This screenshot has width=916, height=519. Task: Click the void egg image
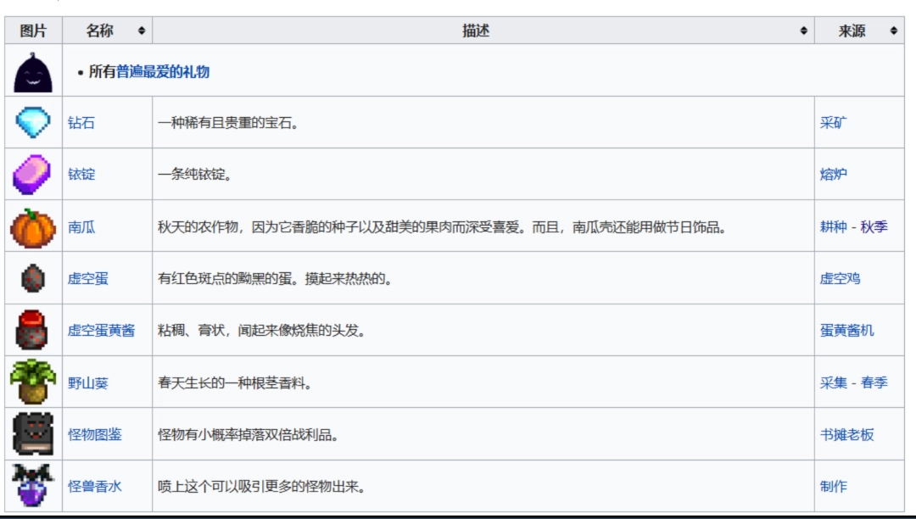coord(33,278)
